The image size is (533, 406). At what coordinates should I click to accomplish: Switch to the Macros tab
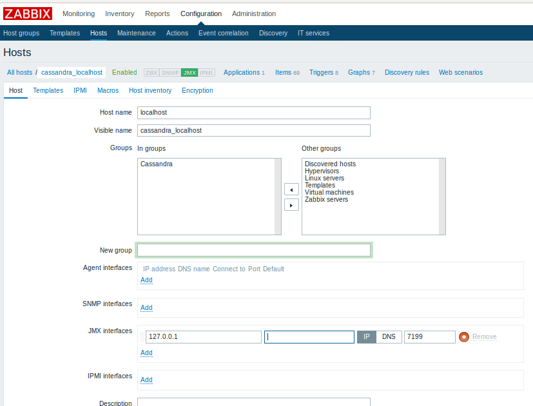[108, 91]
